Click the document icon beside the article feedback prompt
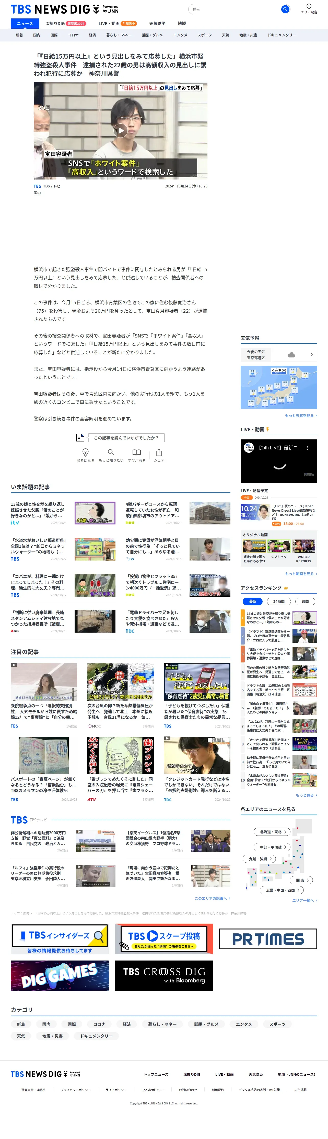This screenshot has width=328, height=1139. [x=80, y=437]
